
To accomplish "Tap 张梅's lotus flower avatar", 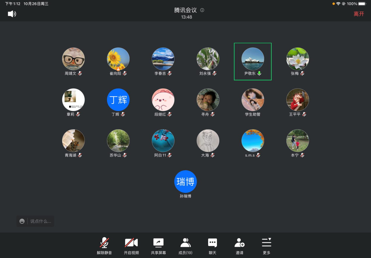I will [x=298, y=59].
